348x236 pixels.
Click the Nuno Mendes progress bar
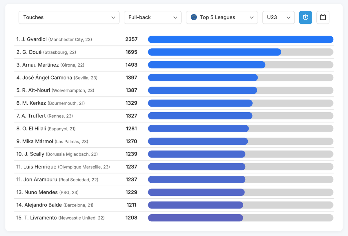pos(241,192)
